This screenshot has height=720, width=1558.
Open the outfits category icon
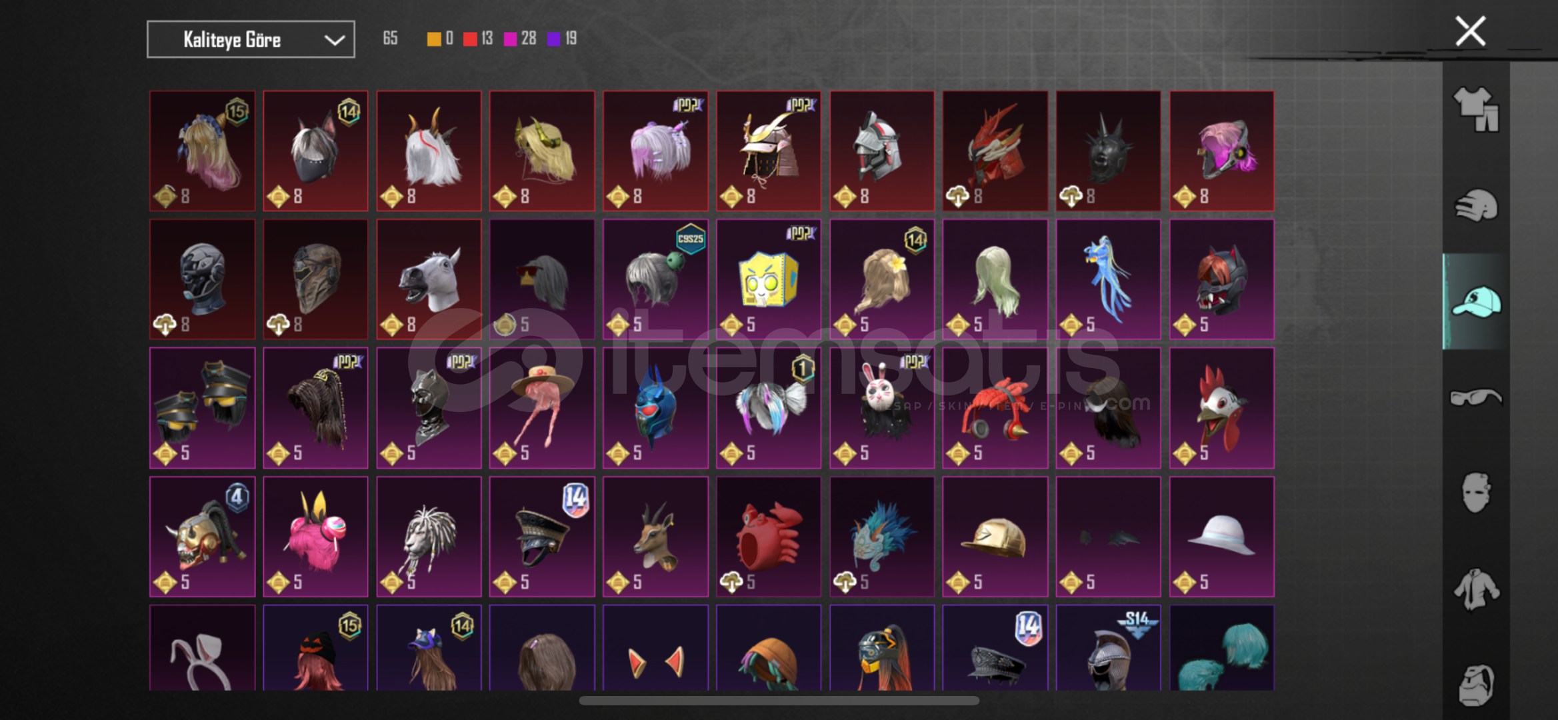pos(1476,109)
